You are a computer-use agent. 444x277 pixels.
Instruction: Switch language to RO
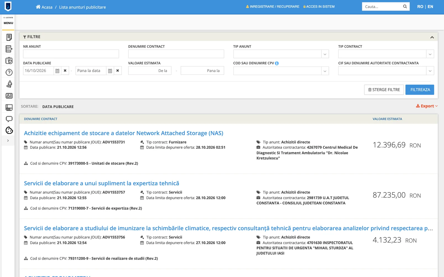[420, 7]
